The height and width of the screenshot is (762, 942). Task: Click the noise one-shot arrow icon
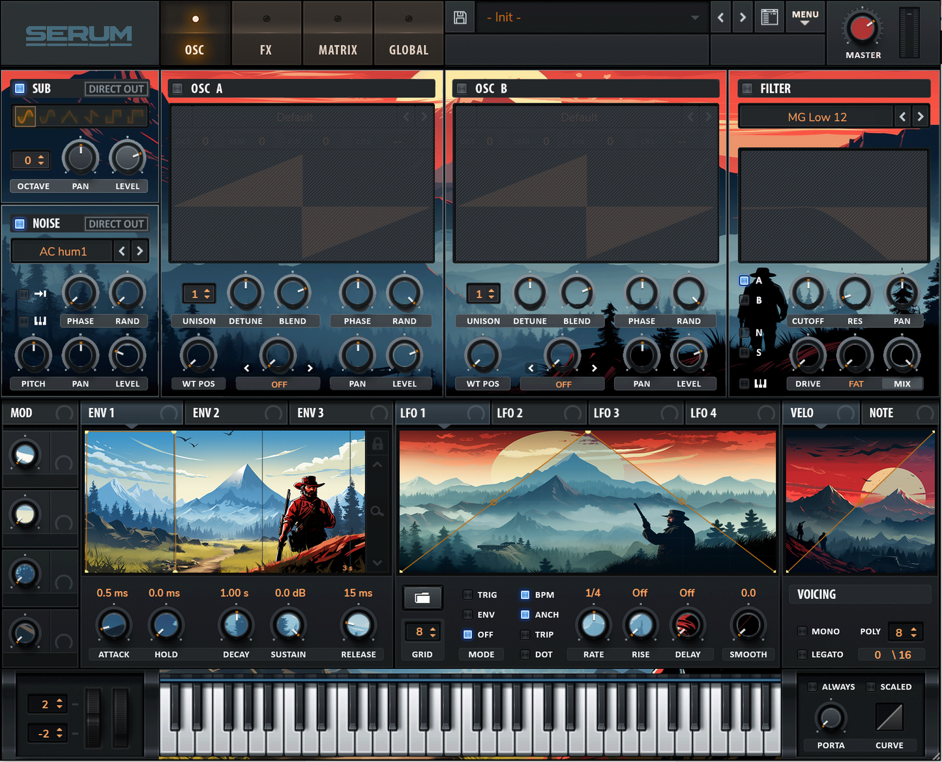tap(40, 294)
